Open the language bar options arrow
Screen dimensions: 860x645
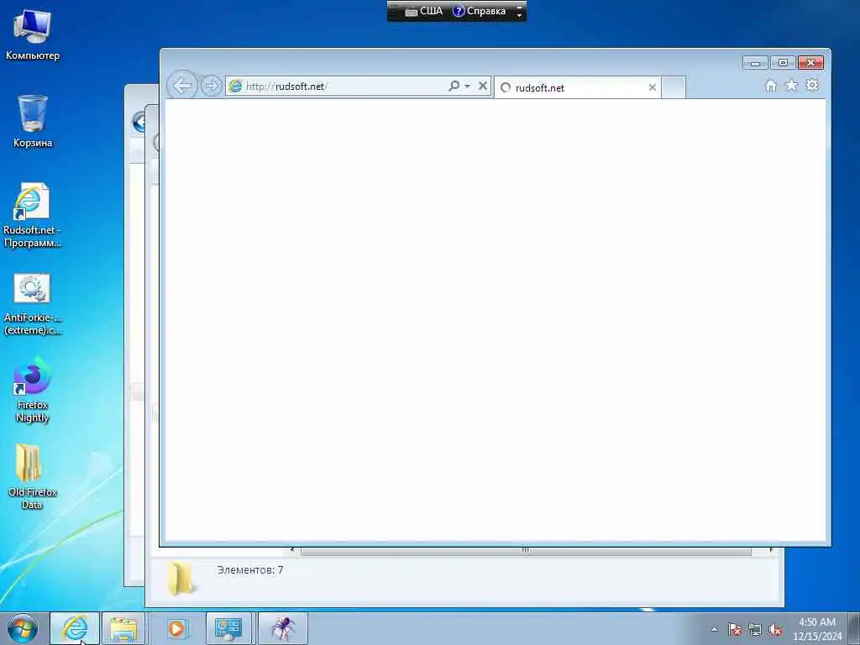point(519,15)
